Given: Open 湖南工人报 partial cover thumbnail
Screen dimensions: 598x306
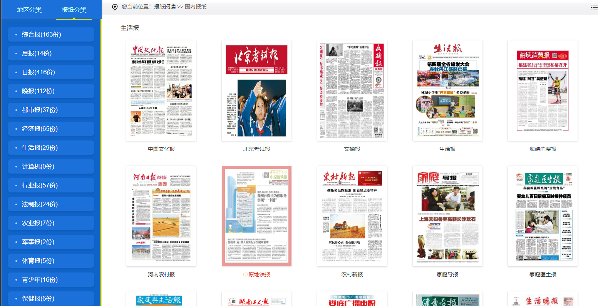Looking at the screenshot, I should pos(256,299).
